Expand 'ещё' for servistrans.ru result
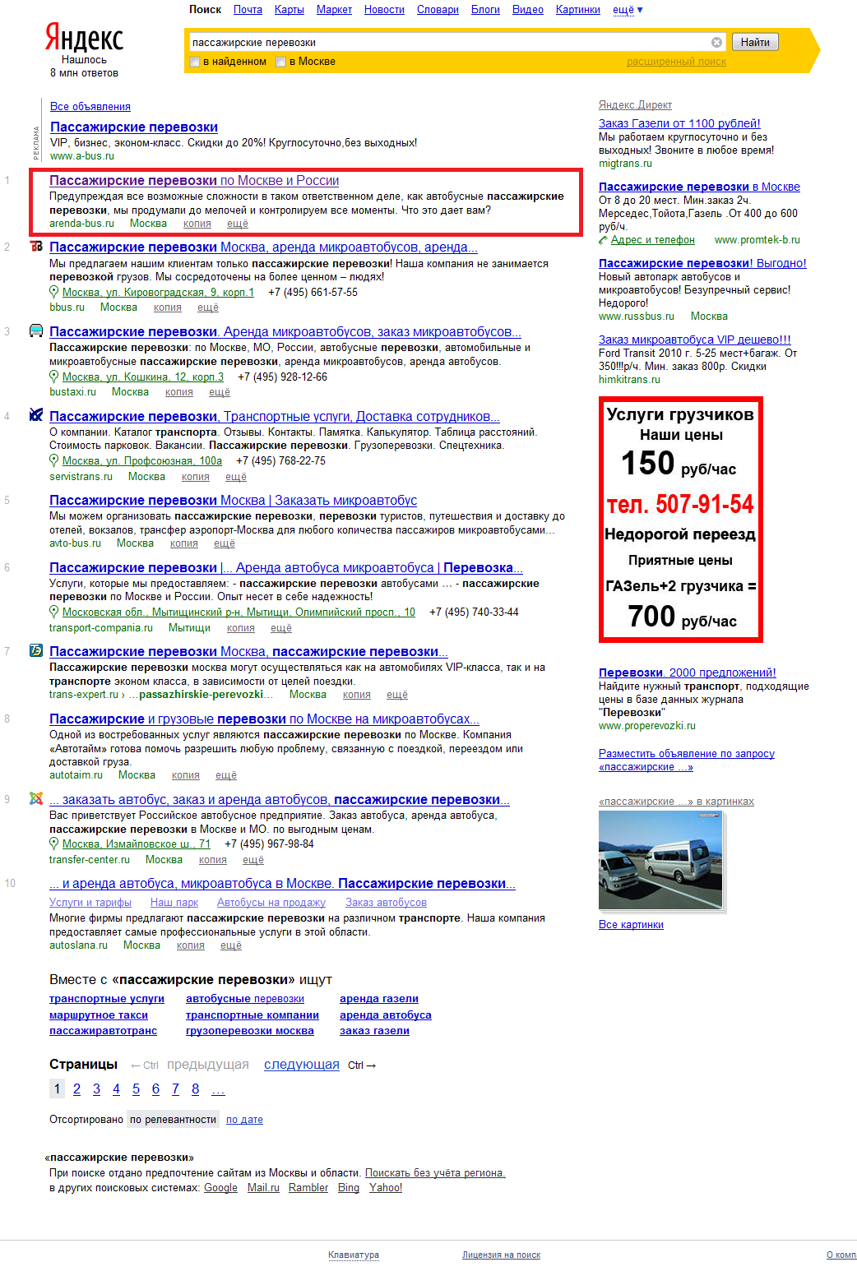 [x=236, y=477]
